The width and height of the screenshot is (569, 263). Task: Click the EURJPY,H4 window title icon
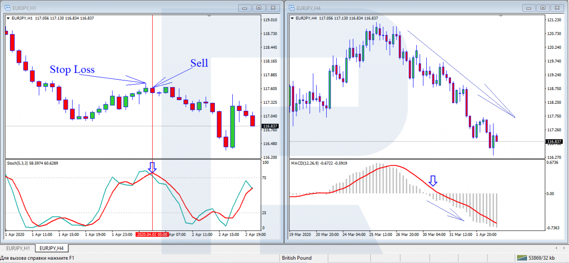pos(291,8)
